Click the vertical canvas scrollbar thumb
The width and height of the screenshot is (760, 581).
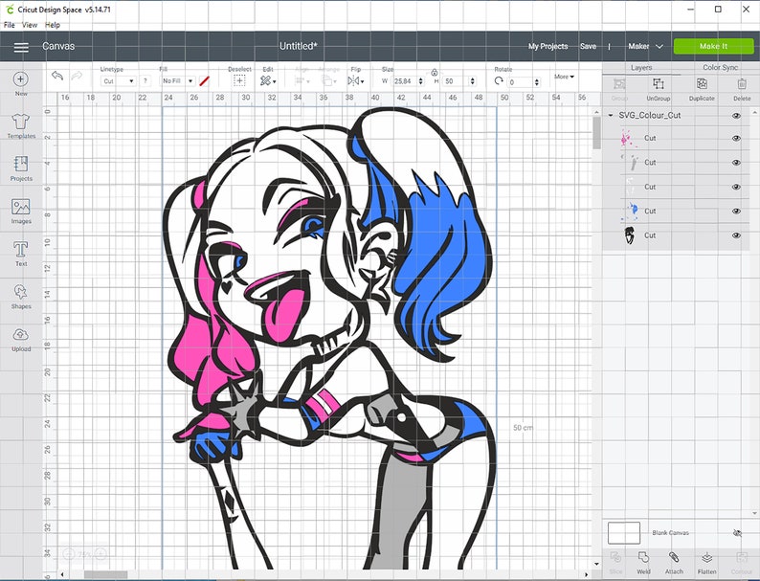tap(596, 132)
